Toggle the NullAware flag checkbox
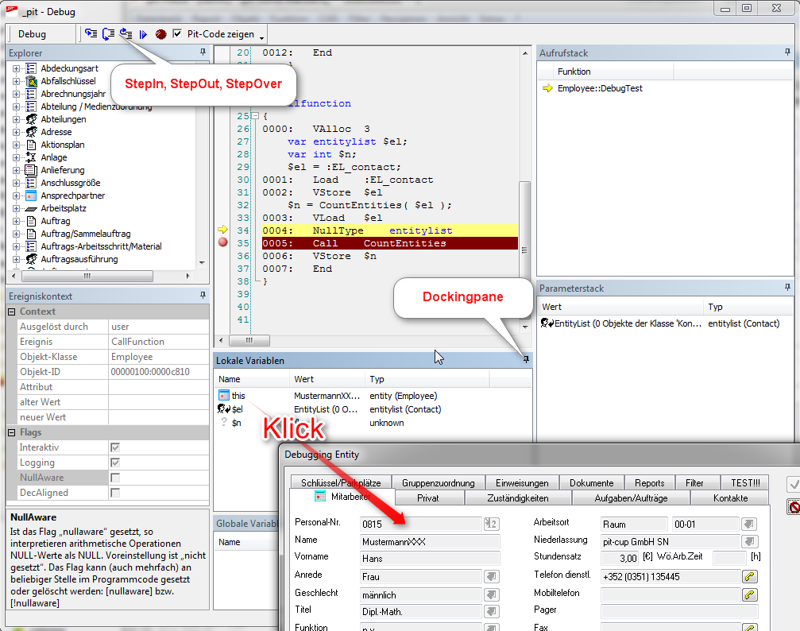The image size is (800, 631). click(x=115, y=478)
